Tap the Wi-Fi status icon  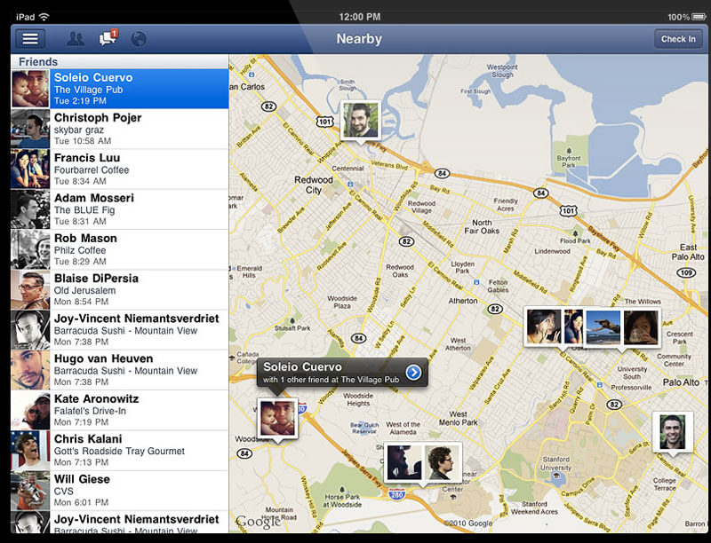[44, 17]
